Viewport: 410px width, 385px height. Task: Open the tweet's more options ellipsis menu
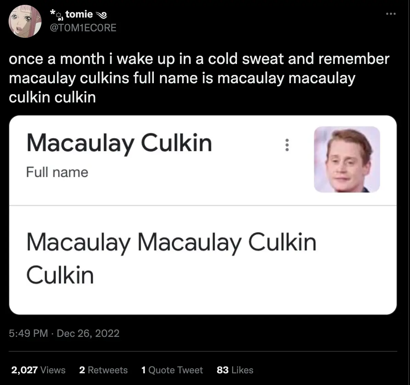click(391, 14)
